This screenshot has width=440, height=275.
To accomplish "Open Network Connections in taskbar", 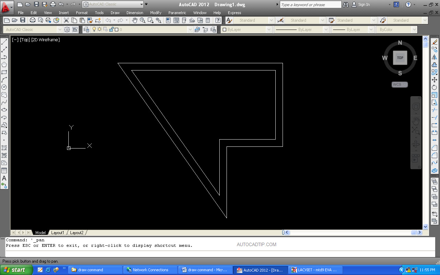I will point(151,270).
